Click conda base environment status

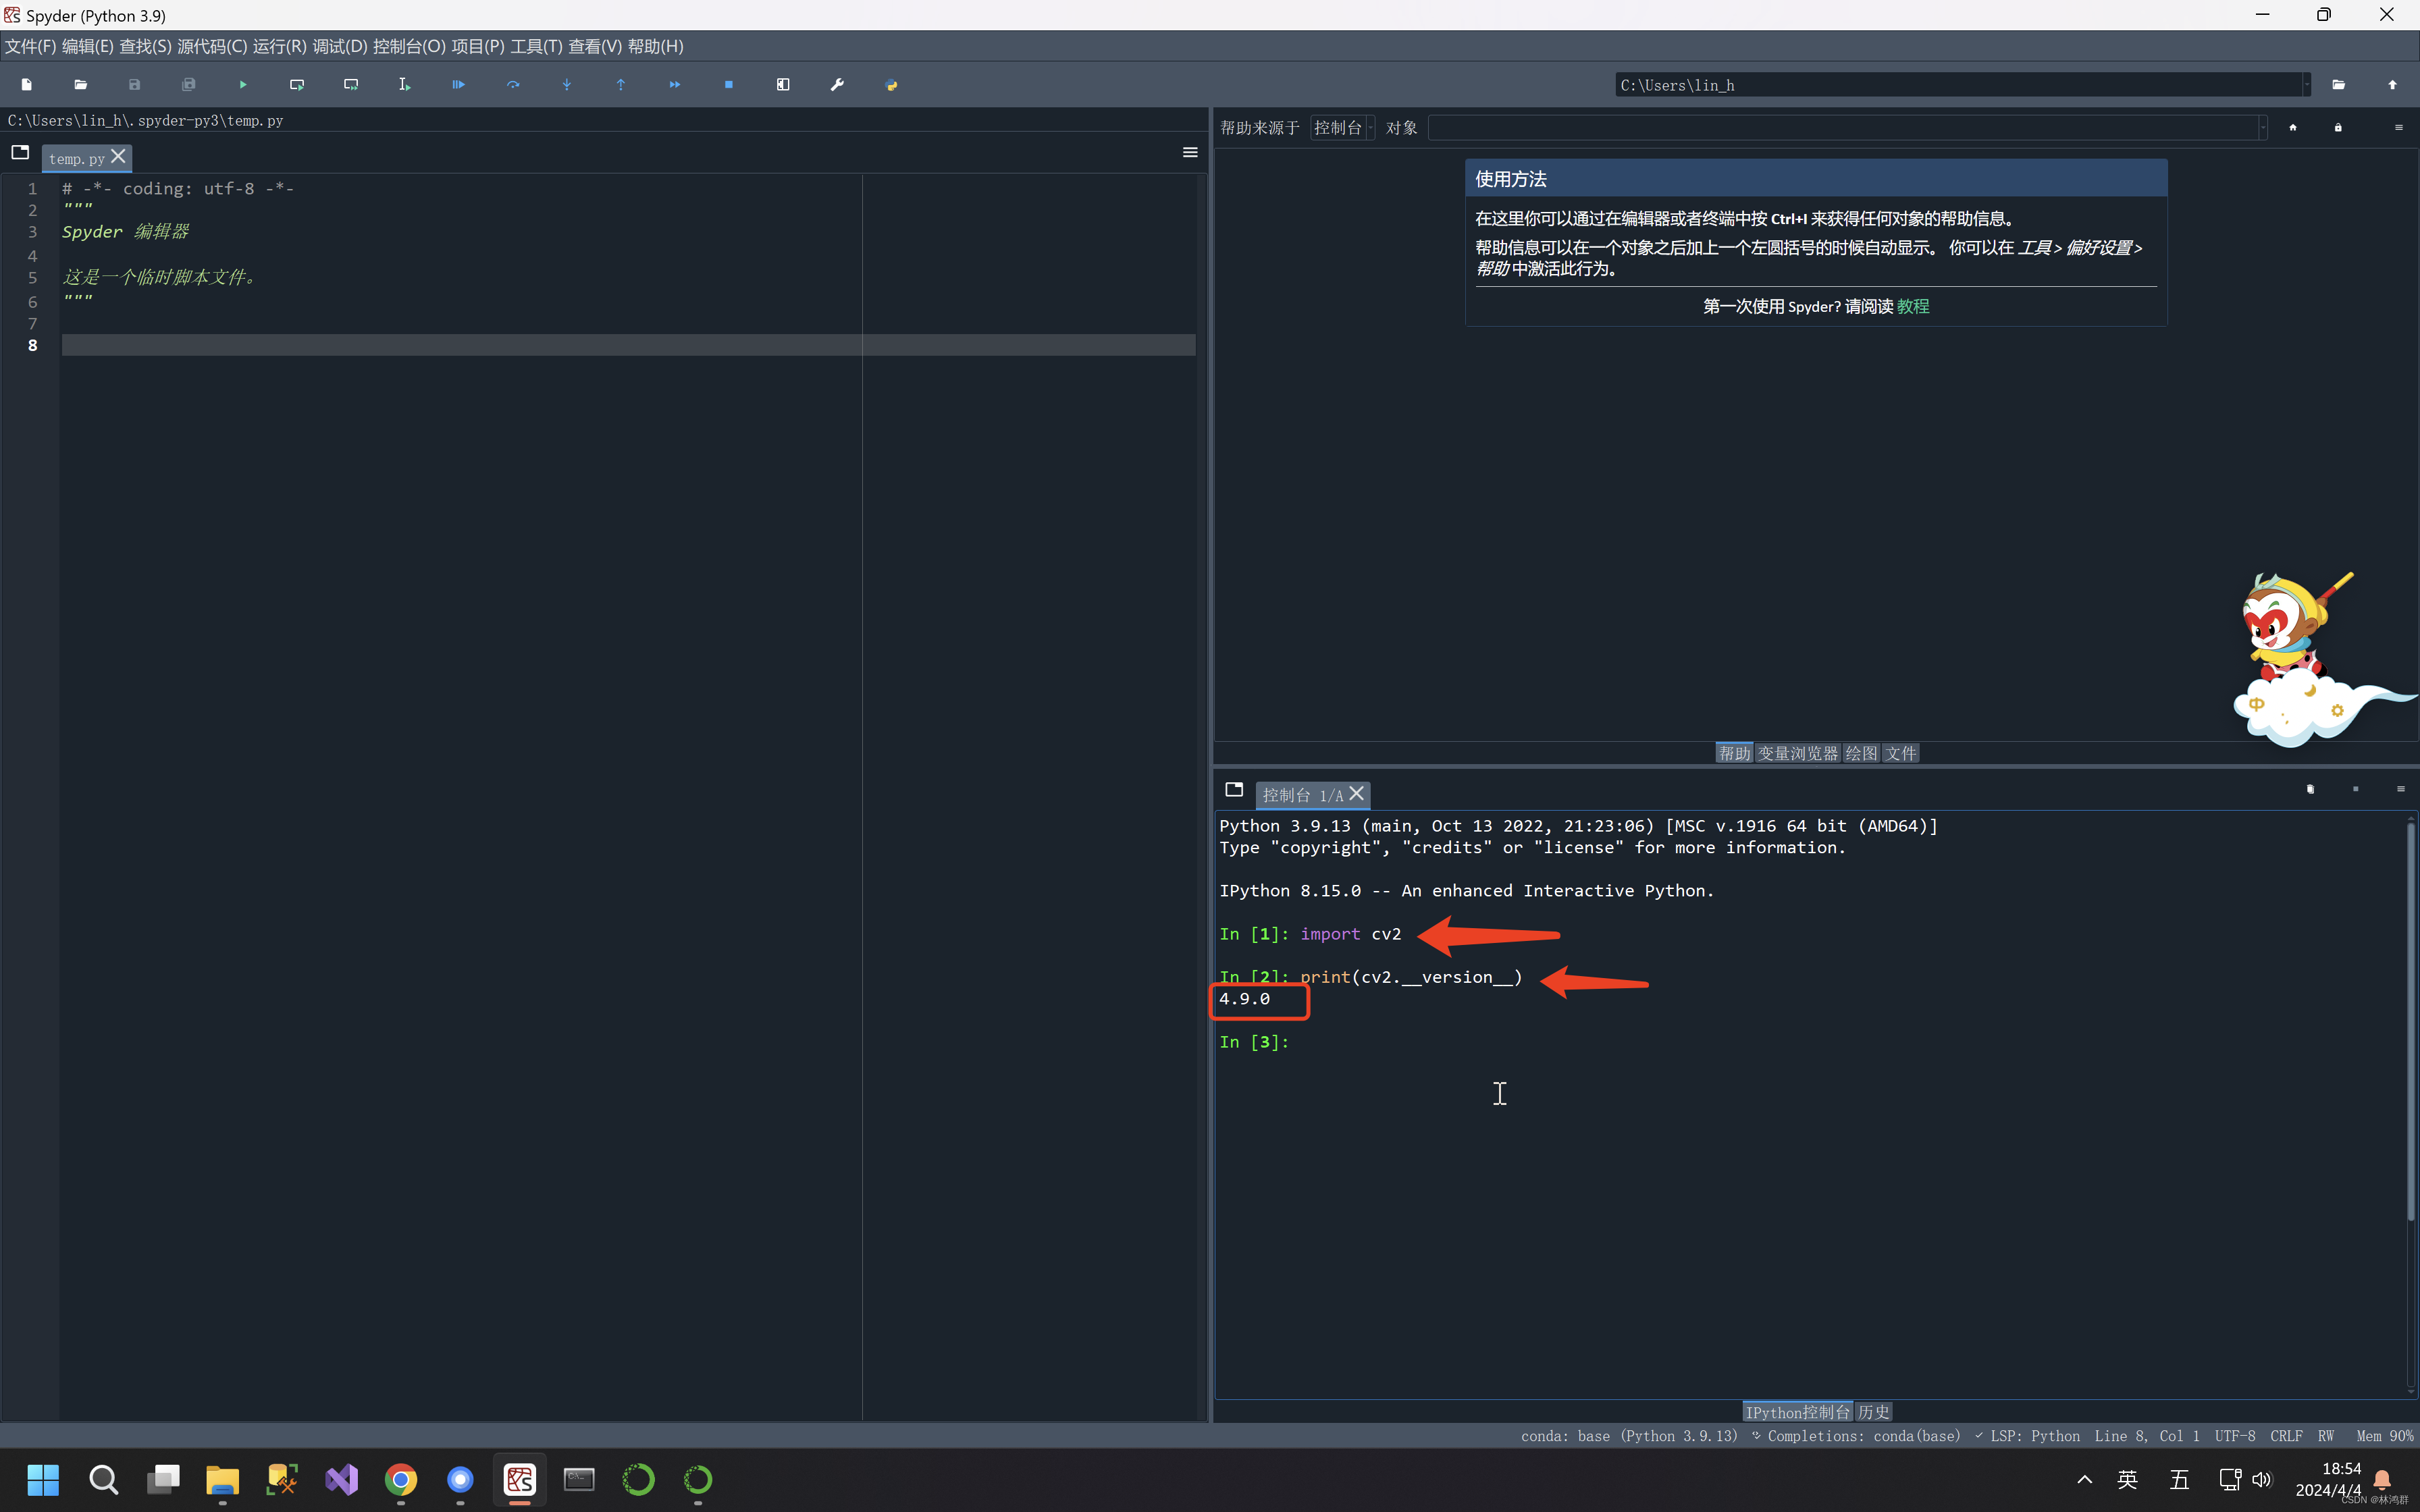pos(1629,1436)
